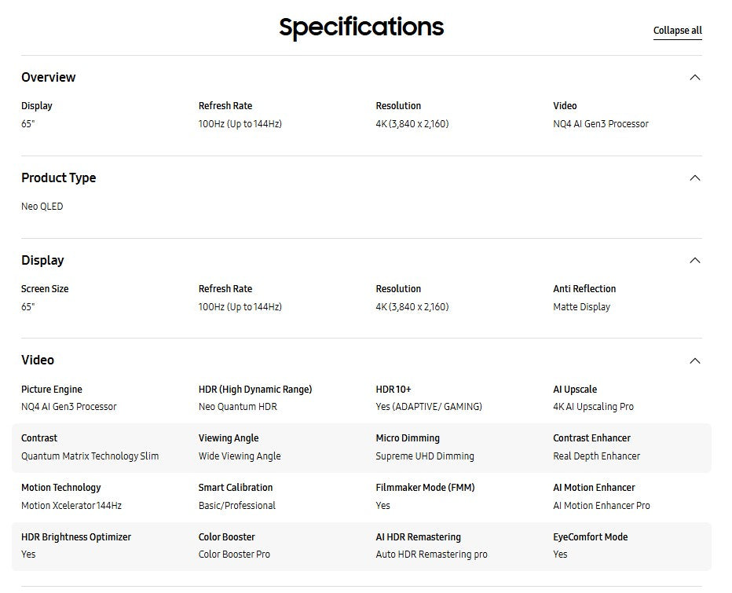Screen dimensions: 732x593
Task: Collapse the Video section using its chevron
Action: click(x=694, y=361)
